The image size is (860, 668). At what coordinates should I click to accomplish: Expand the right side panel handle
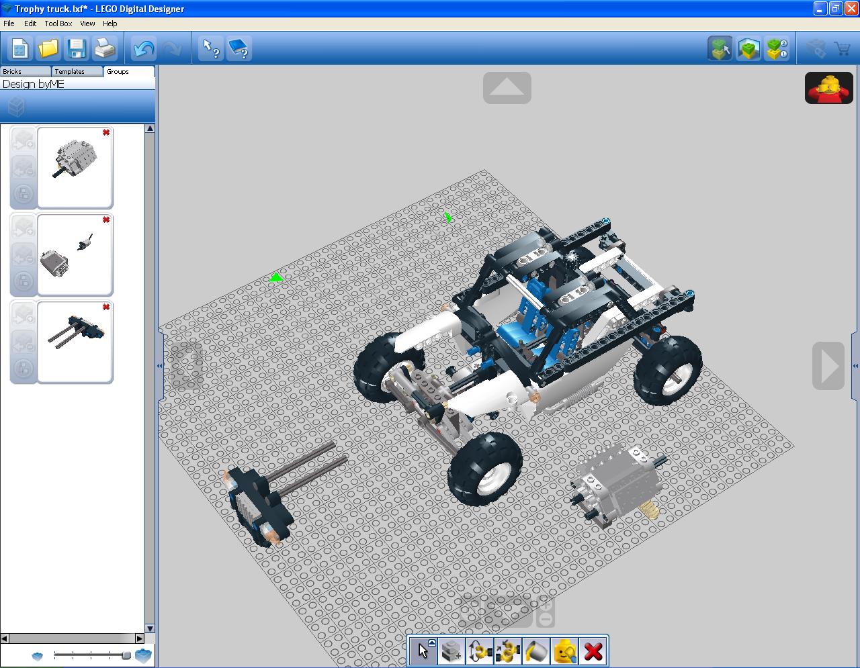pos(855,366)
